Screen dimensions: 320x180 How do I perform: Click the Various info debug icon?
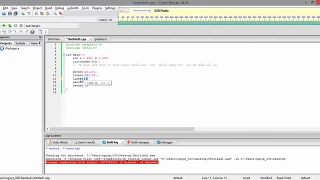point(46,32)
